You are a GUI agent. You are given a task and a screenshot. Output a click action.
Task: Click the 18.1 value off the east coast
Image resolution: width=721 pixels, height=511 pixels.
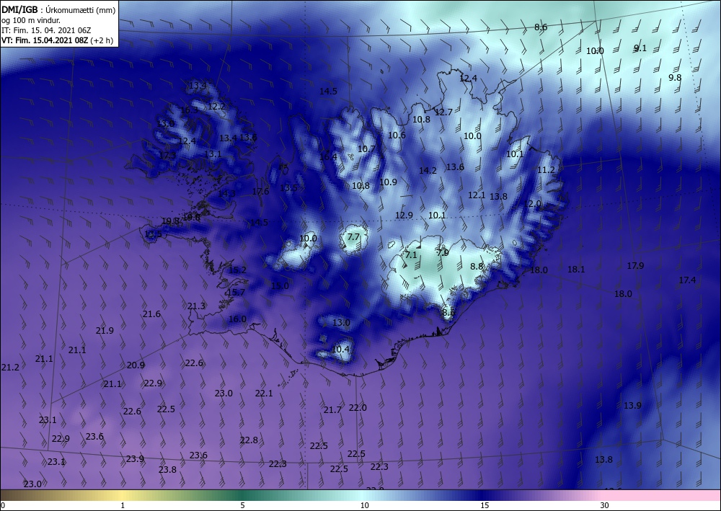pyautogui.click(x=576, y=270)
